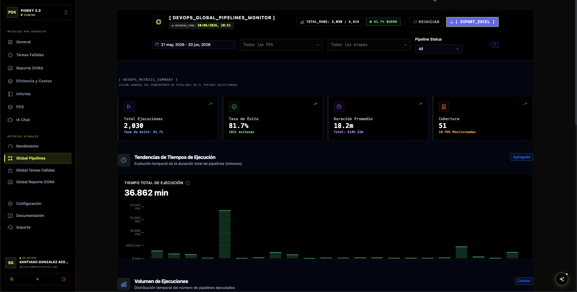
Task: Toggle the Conteo view button
Action: [x=524, y=281]
